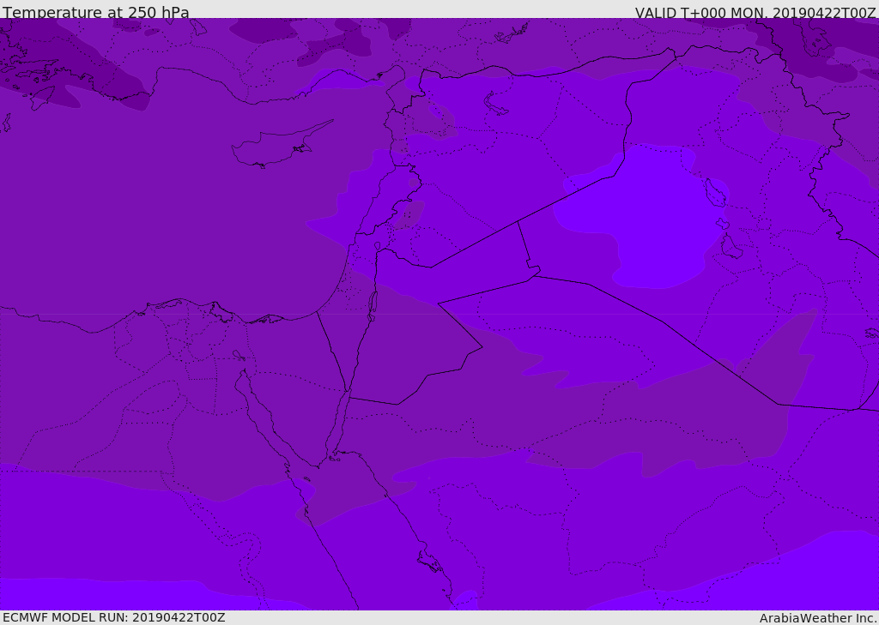The height and width of the screenshot is (625, 879).
Task: Click the Sea of Galilee outline
Action: [377, 246]
